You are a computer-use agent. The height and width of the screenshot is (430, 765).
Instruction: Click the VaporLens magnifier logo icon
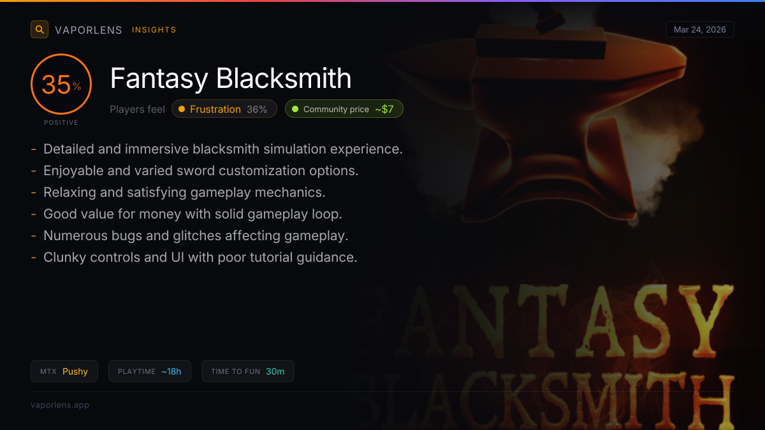(40, 29)
